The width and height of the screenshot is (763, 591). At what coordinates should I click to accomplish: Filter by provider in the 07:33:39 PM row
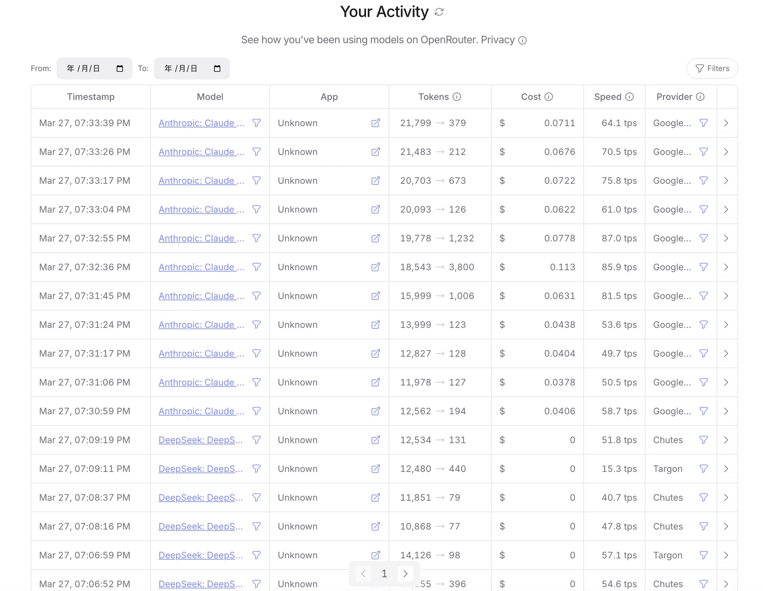(x=704, y=123)
